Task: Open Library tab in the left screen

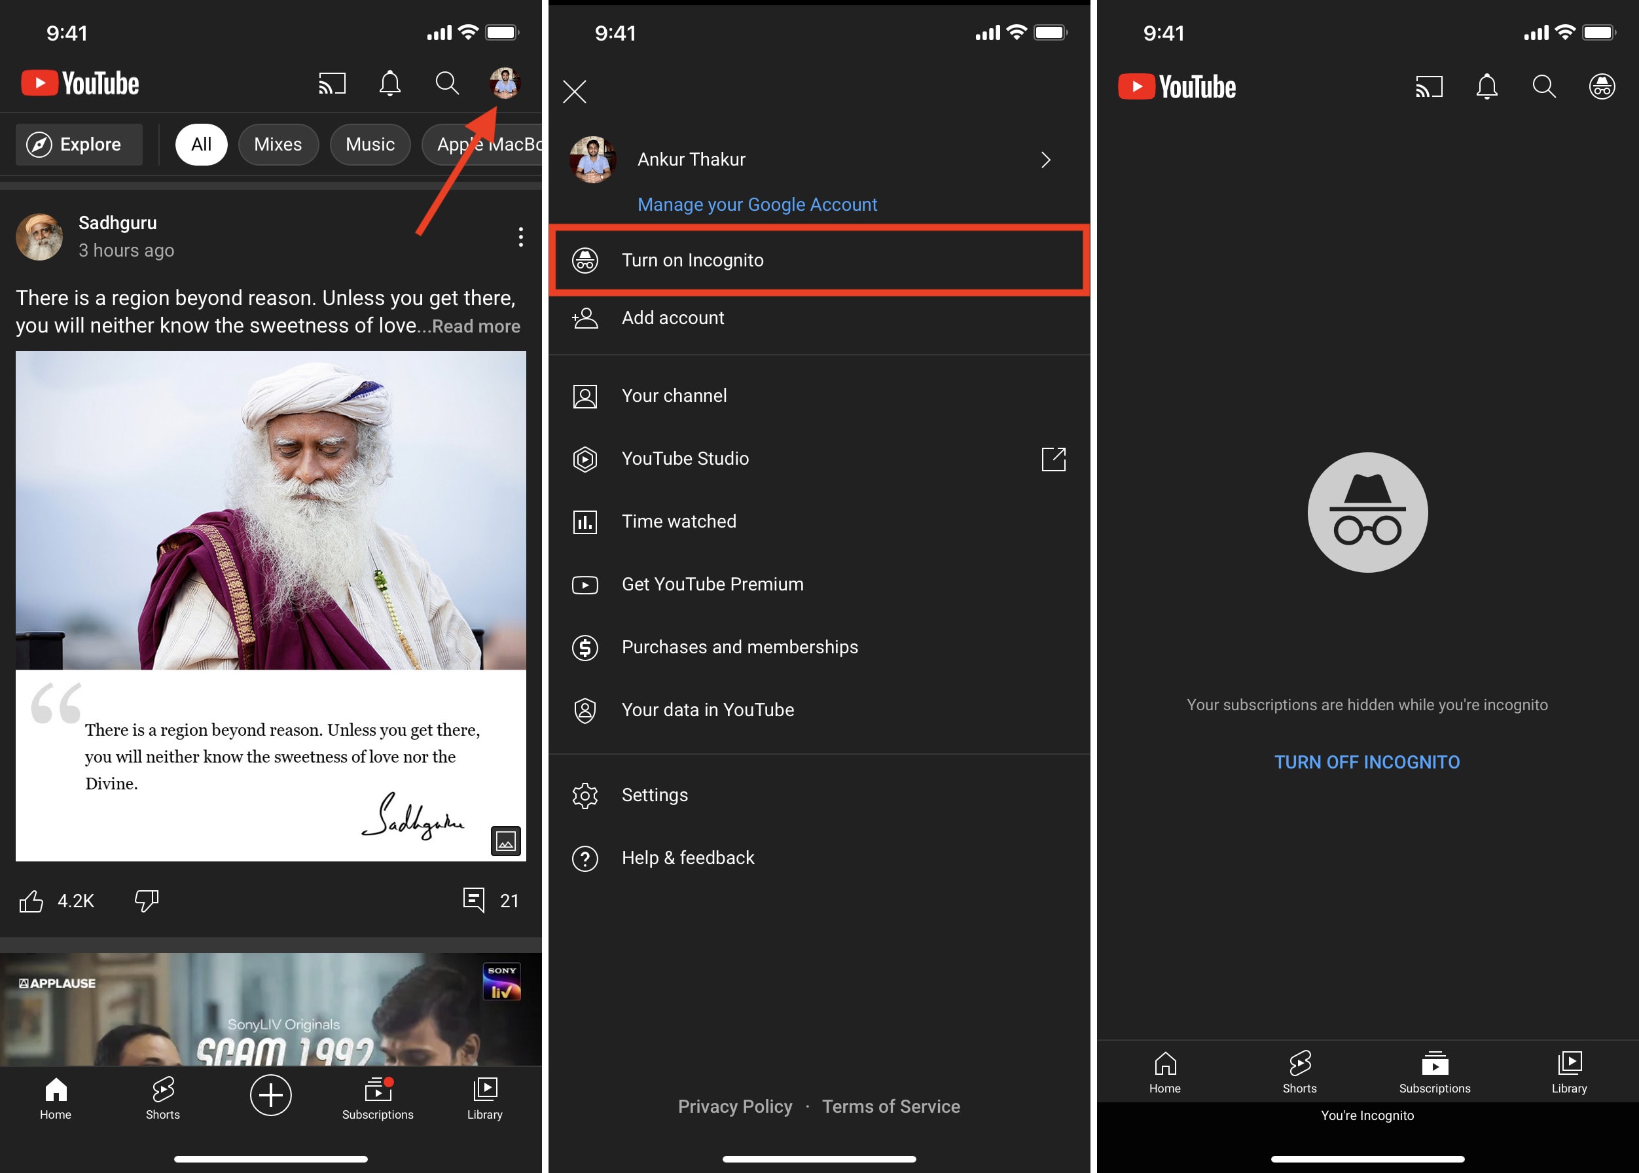Action: tap(484, 1098)
